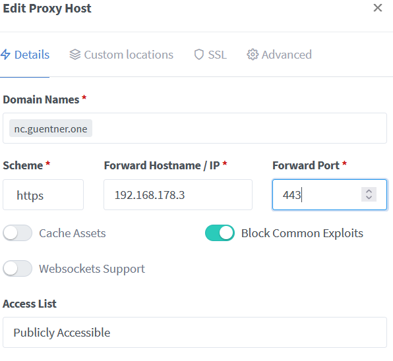Viewport: 393px width, 361px height.
Task: Click the shield icon for SSL
Action: click(199, 55)
